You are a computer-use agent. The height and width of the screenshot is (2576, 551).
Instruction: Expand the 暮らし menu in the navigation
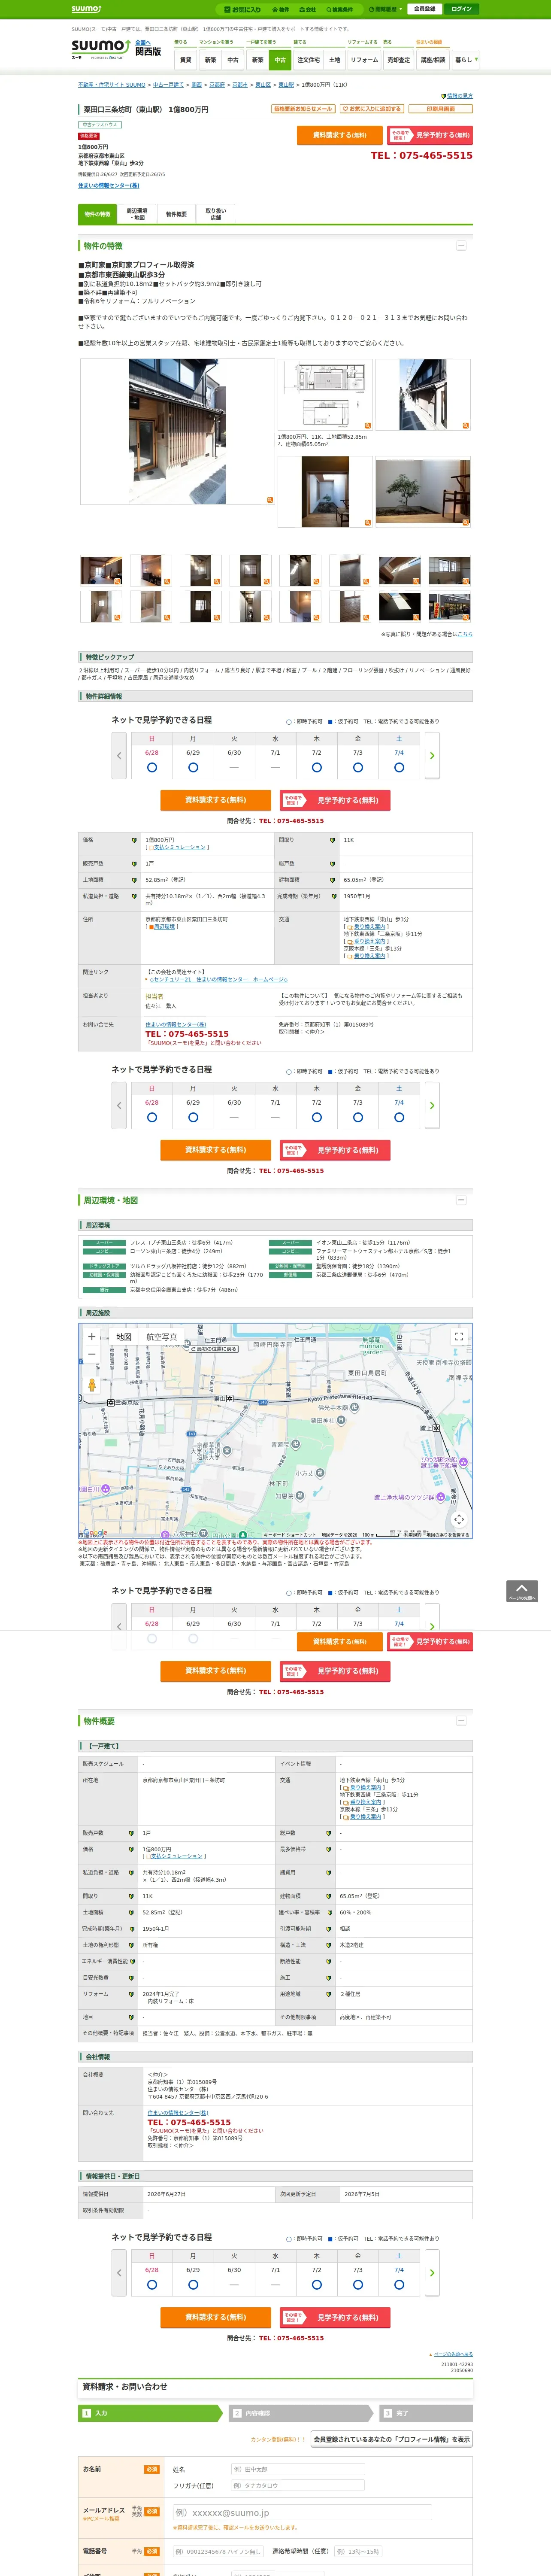(465, 60)
